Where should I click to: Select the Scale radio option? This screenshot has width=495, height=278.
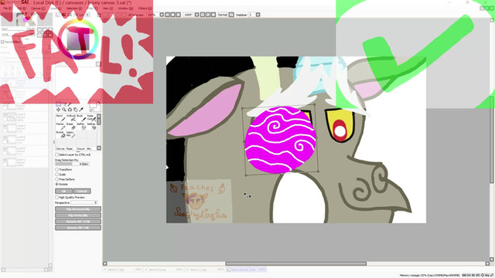[60, 175]
